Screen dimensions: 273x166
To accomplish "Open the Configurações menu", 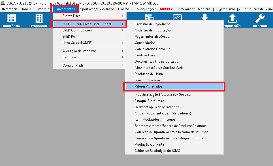I will point(145,9).
